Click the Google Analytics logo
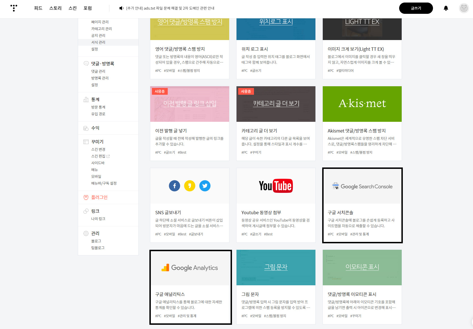Screen dimensions: 473x329 point(190,268)
